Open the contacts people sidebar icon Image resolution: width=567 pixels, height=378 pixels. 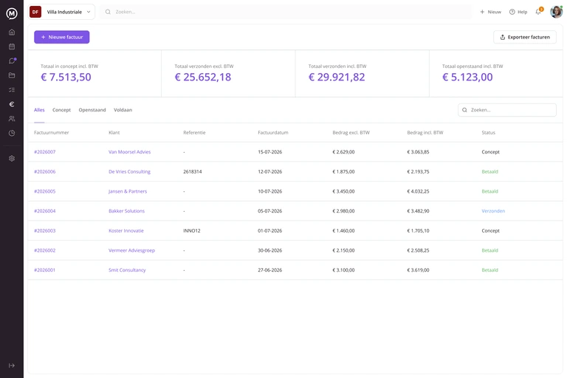[12, 119]
